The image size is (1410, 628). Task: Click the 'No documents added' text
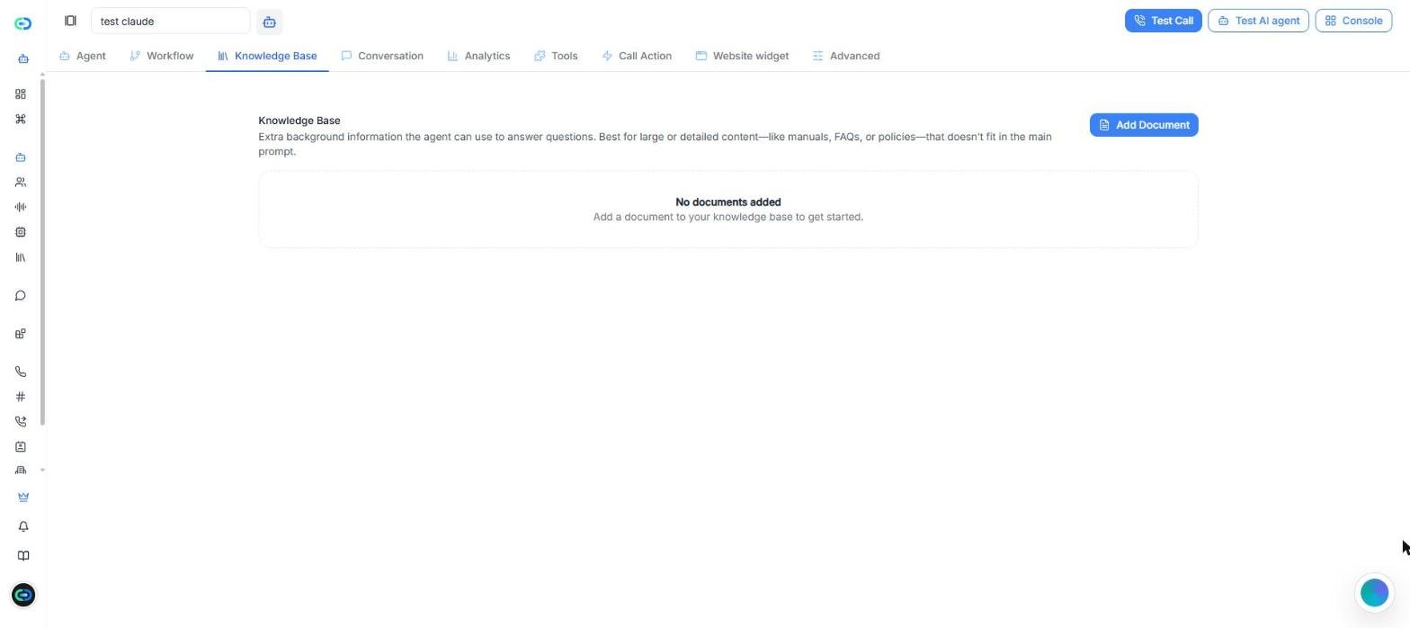pos(728,202)
